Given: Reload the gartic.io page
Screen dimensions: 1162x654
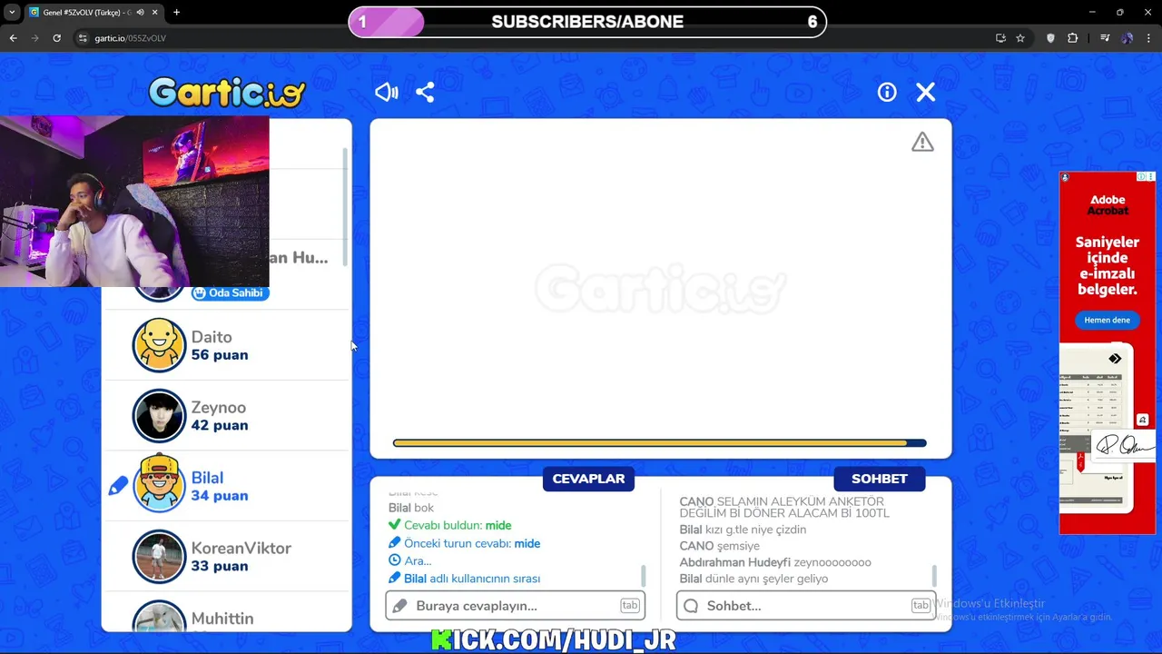Looking at the screenshot, I should coord(56,38).
